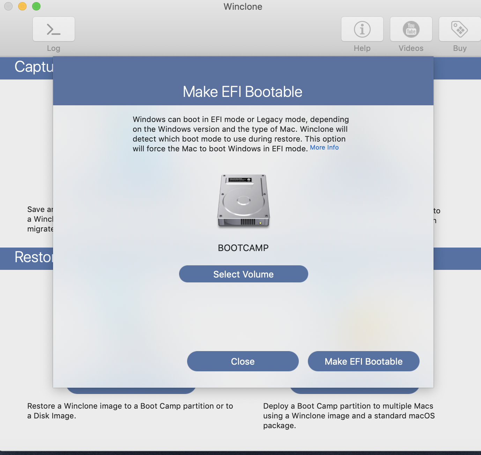Image resolution: width=481 pixels, height=455 pixels.
Task: Open More Info about EFI boot mode
Action: click(324, 147)
